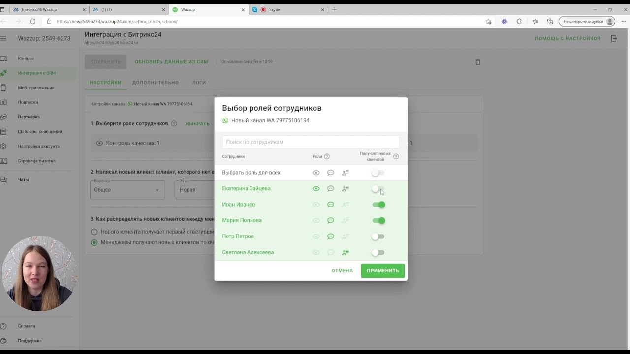Disable new clients for Иван Иванов

(x=378, y=205)
